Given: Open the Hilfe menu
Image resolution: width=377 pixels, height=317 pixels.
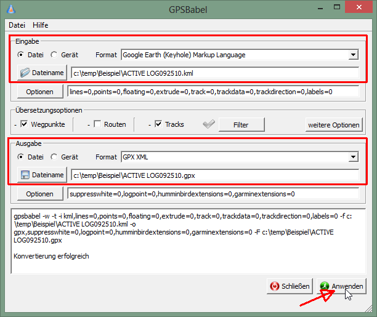Looking at the screenshot, I should tap(41, 25).
